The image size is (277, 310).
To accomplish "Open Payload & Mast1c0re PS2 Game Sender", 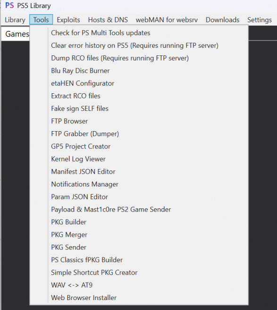I will point(139,210).
